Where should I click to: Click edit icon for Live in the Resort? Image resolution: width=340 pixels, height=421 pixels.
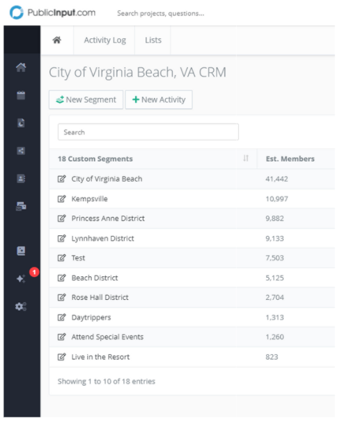click(x=61, y=357)
